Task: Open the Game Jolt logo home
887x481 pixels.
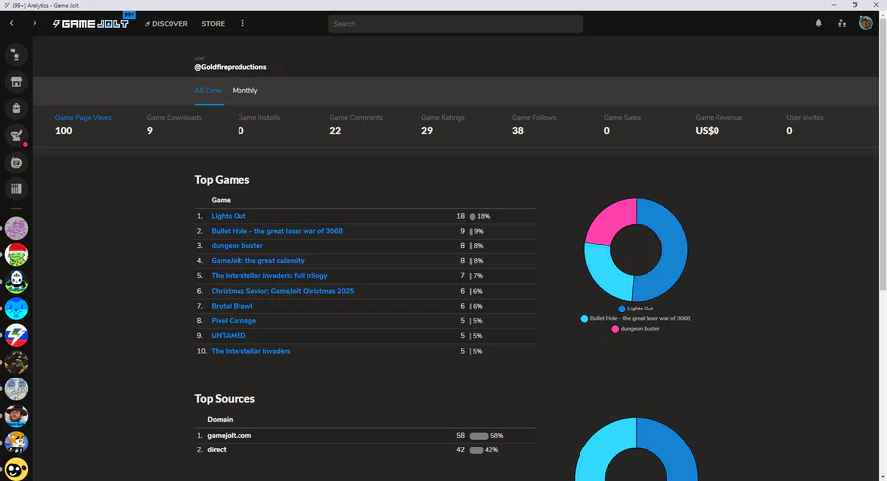Action: point(91,24)
